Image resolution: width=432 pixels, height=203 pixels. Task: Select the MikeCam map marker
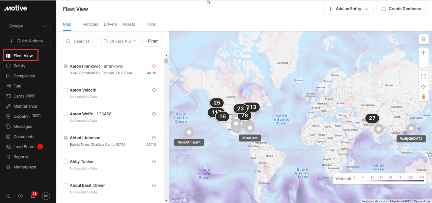pos(250,128)
